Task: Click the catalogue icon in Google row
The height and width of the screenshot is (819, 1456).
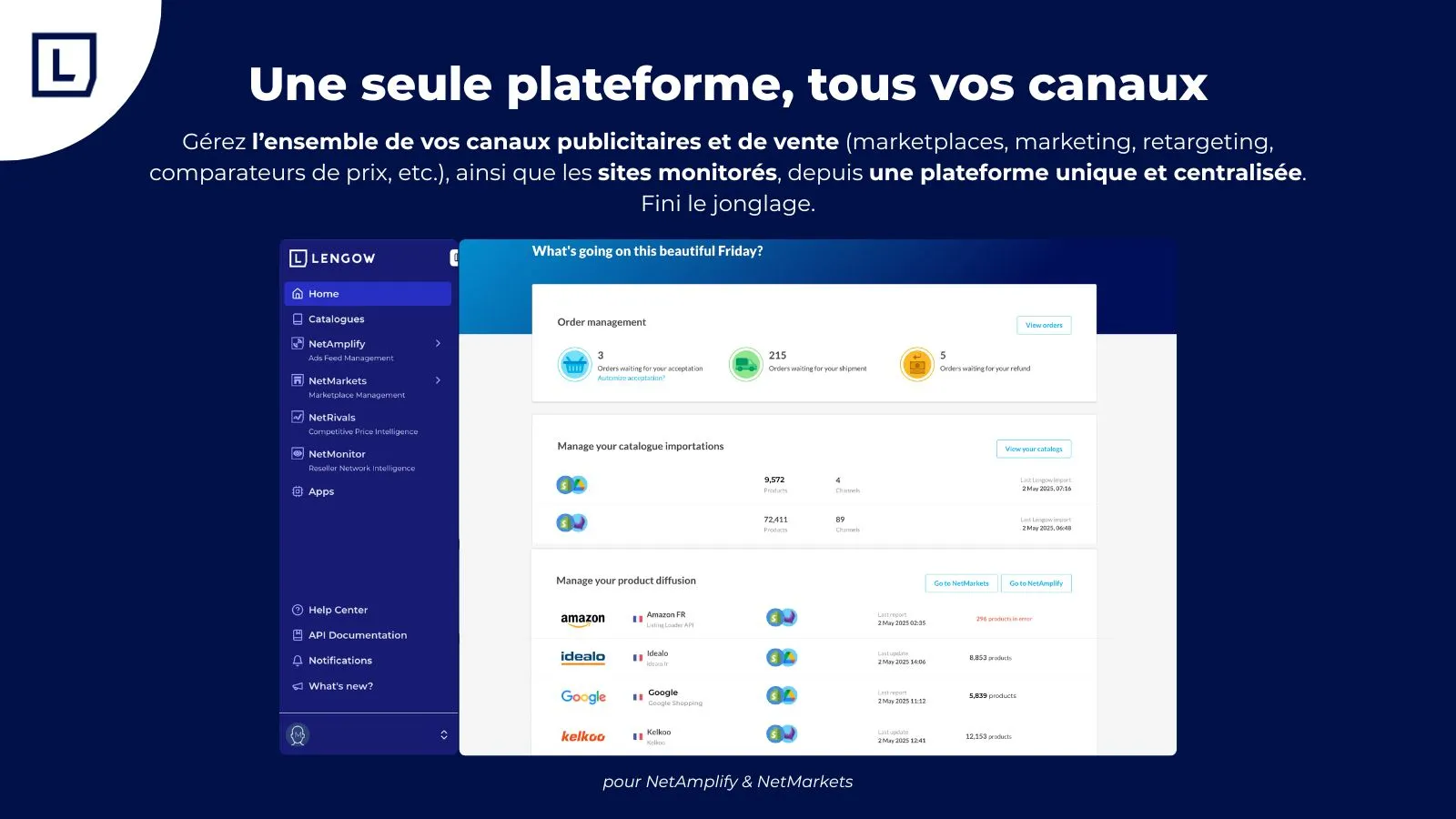Action: 782,695
